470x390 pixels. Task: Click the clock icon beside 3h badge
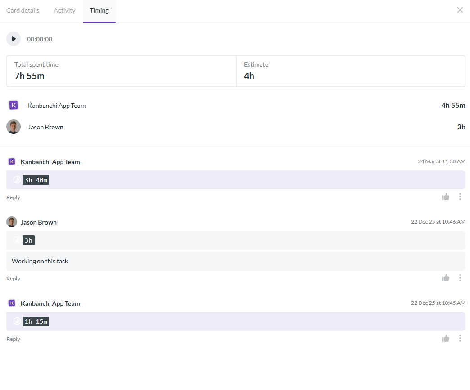[17, 240]
